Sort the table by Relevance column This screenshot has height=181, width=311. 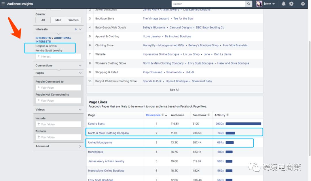pos(153,115)
